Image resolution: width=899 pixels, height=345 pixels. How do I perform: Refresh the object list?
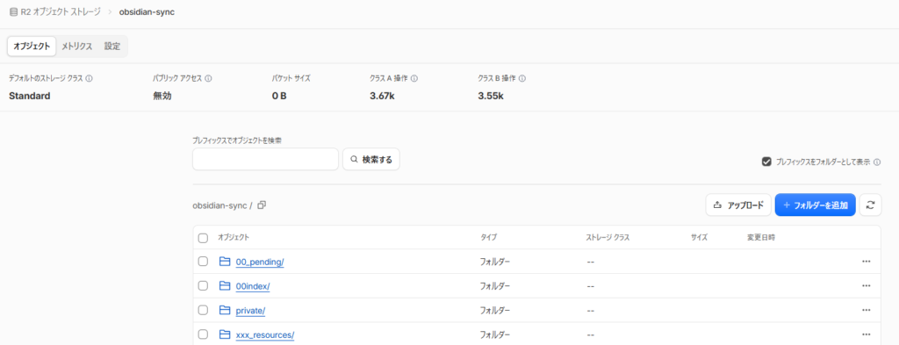point(870,205)
